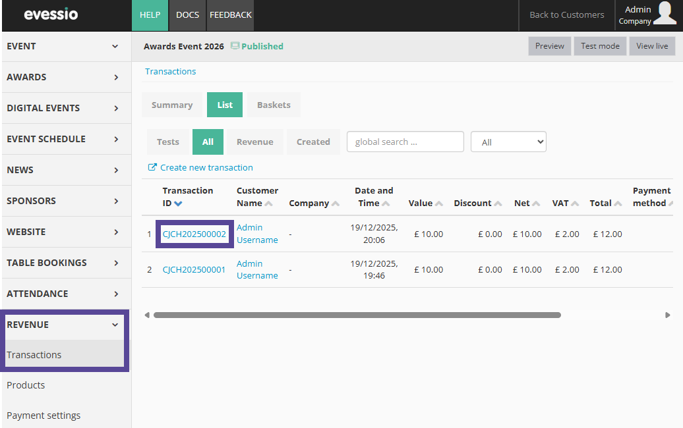
Task: Open Products in the sidebar
Action: click(x=26, y=385)
